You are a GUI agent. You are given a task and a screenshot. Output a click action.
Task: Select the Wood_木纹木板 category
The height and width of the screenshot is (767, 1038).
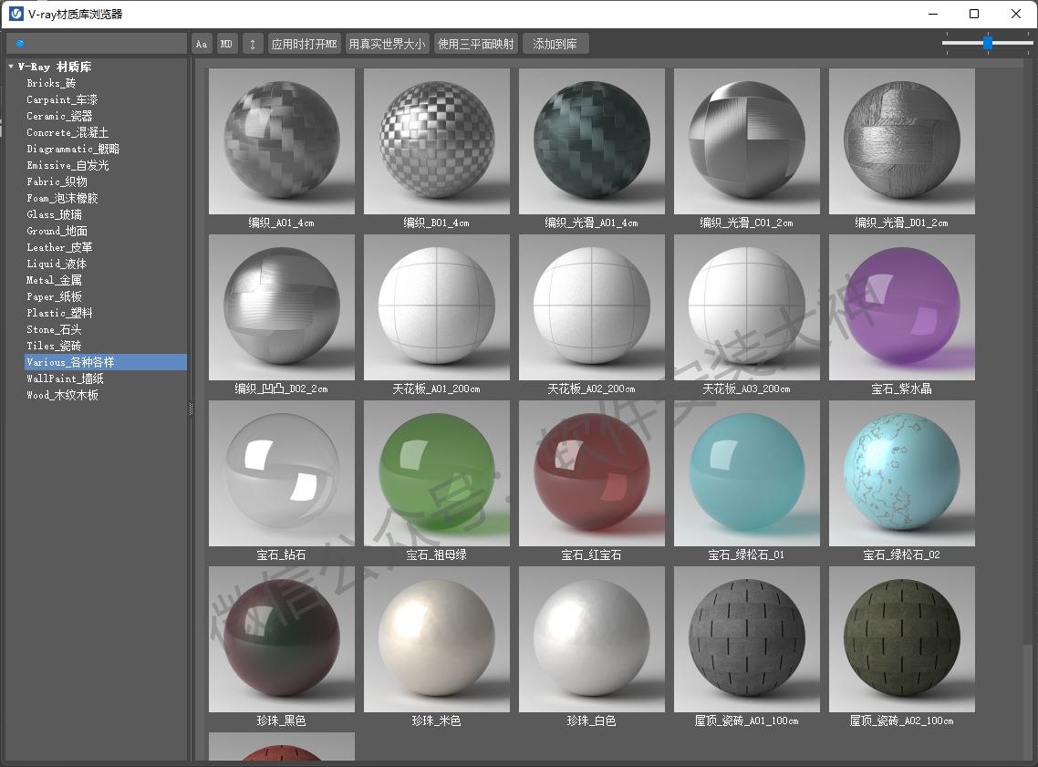coord(61,395)
